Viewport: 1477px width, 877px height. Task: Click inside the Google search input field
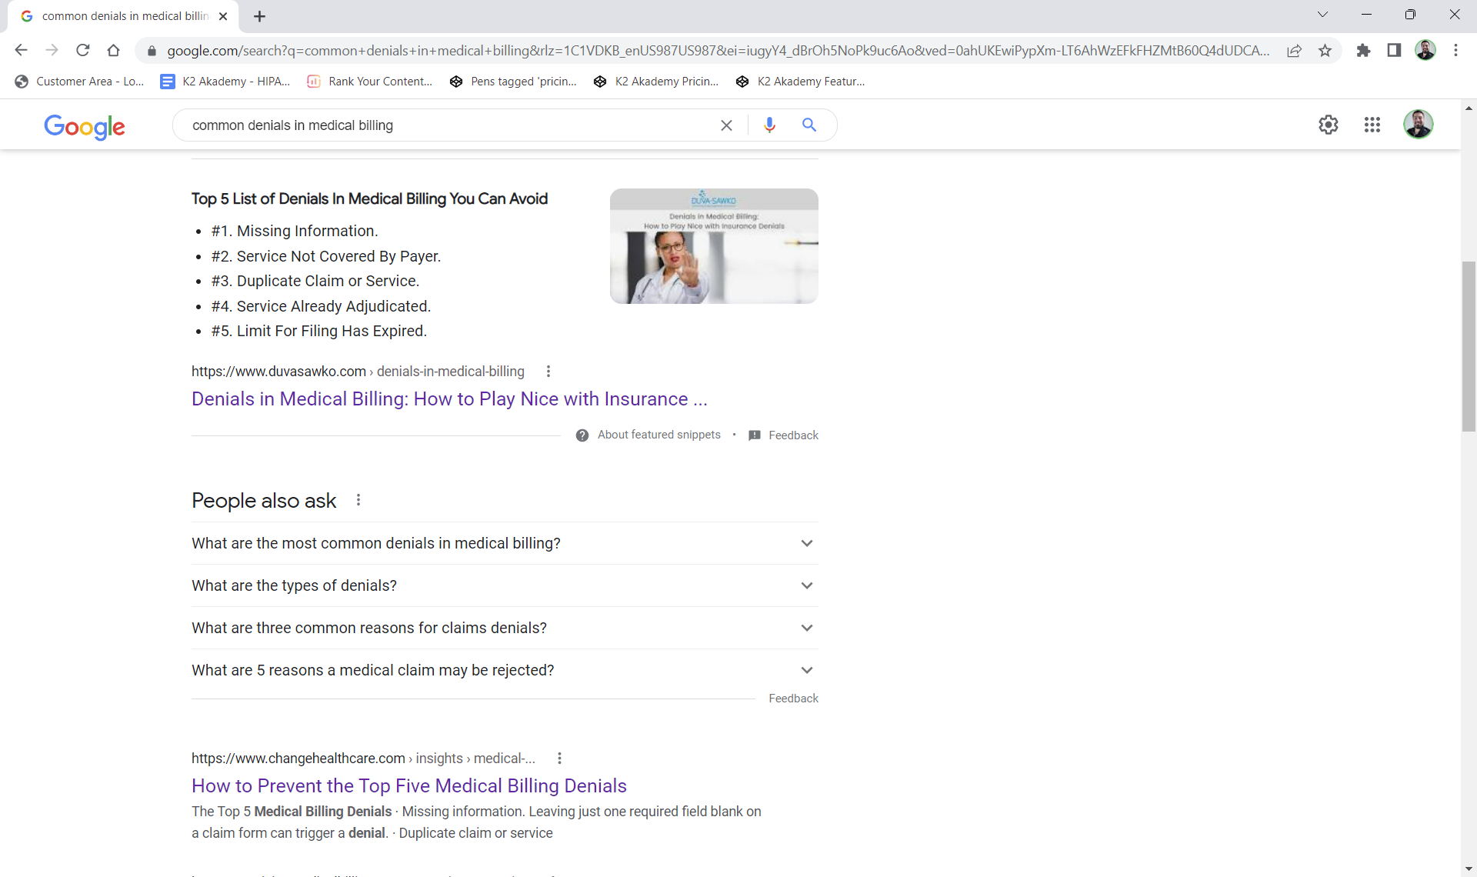coord(446,125)
